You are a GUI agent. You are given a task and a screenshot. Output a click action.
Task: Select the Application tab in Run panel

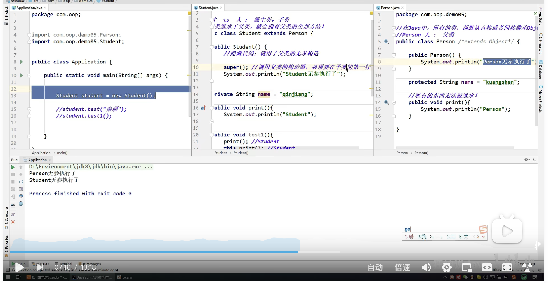[37, 160]
